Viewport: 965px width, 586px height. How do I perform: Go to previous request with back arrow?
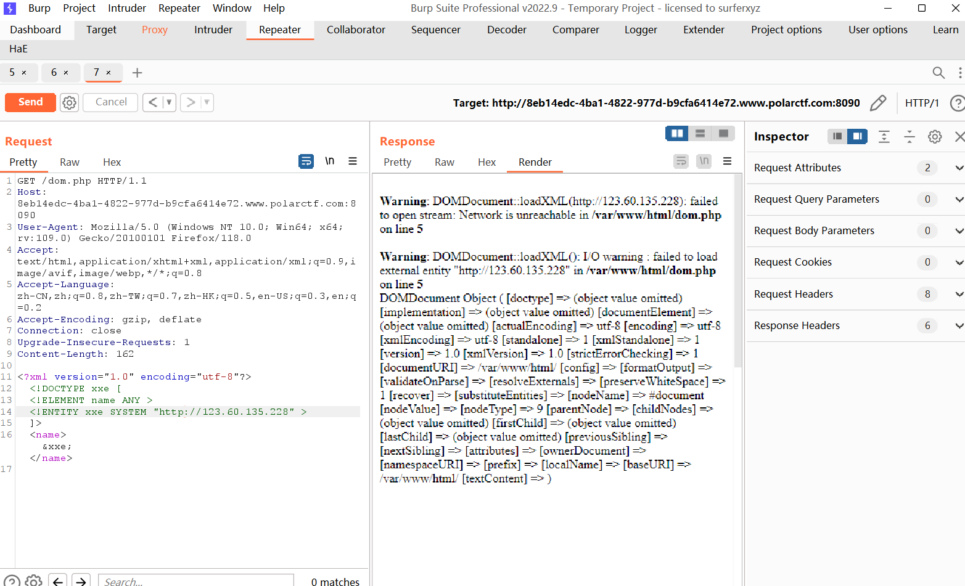(153, 102)
